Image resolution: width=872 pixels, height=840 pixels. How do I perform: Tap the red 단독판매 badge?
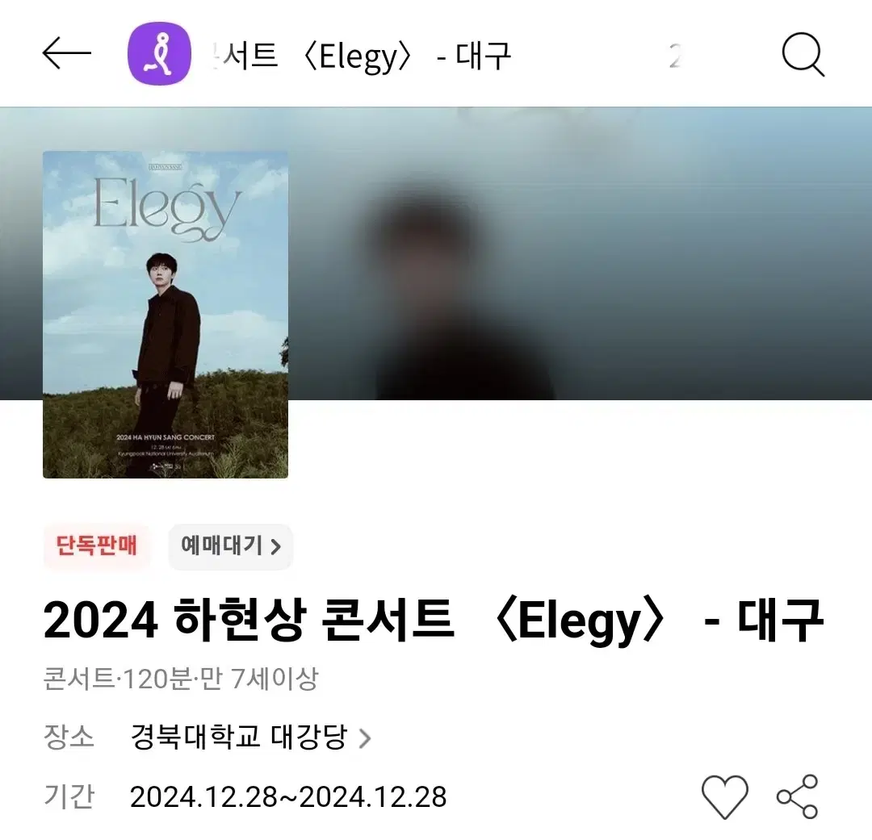tap(96, 546)
